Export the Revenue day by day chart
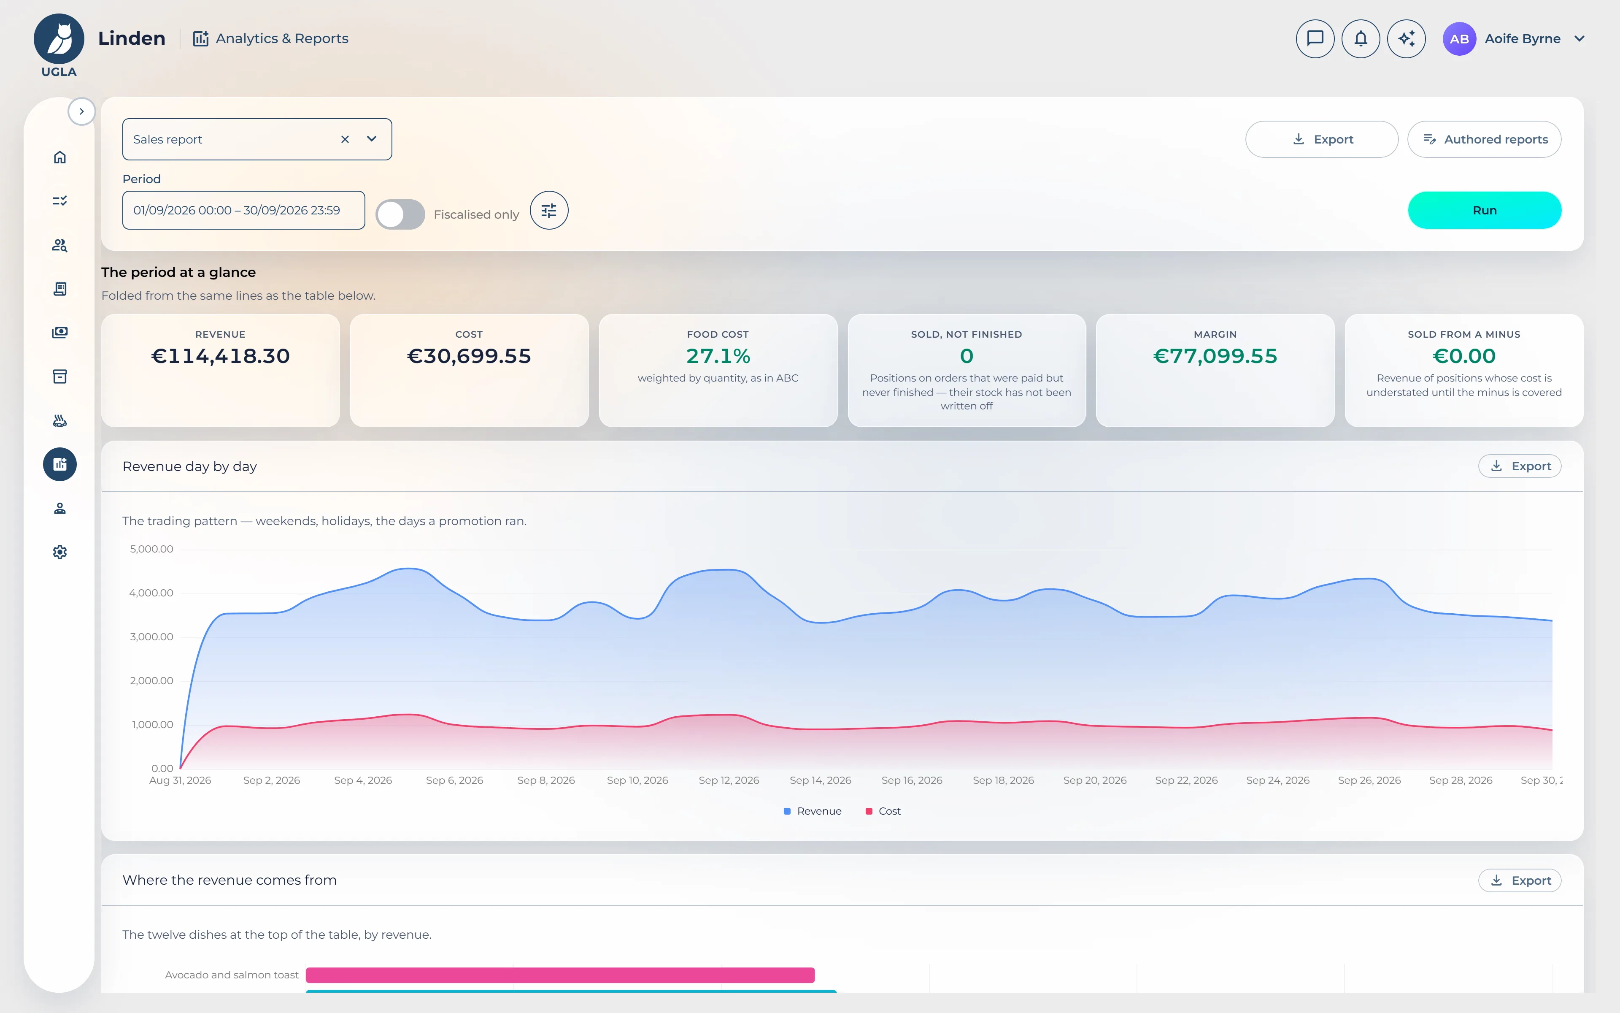Viewport: 1620px width, 1013px height. (1520, 466)
